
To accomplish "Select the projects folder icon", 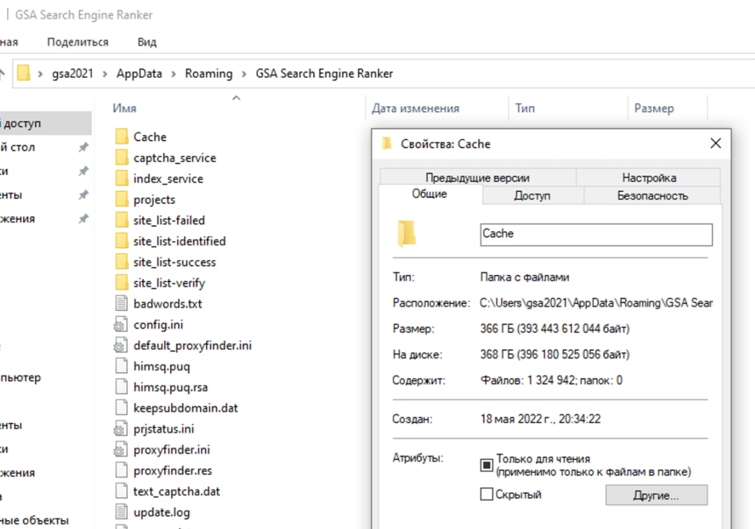I will [122, 199].
